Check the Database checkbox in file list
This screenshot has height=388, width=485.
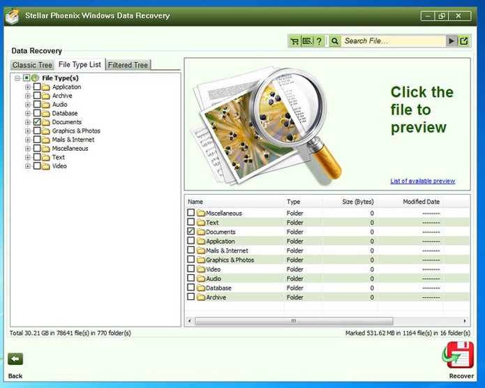pos(191,287)
